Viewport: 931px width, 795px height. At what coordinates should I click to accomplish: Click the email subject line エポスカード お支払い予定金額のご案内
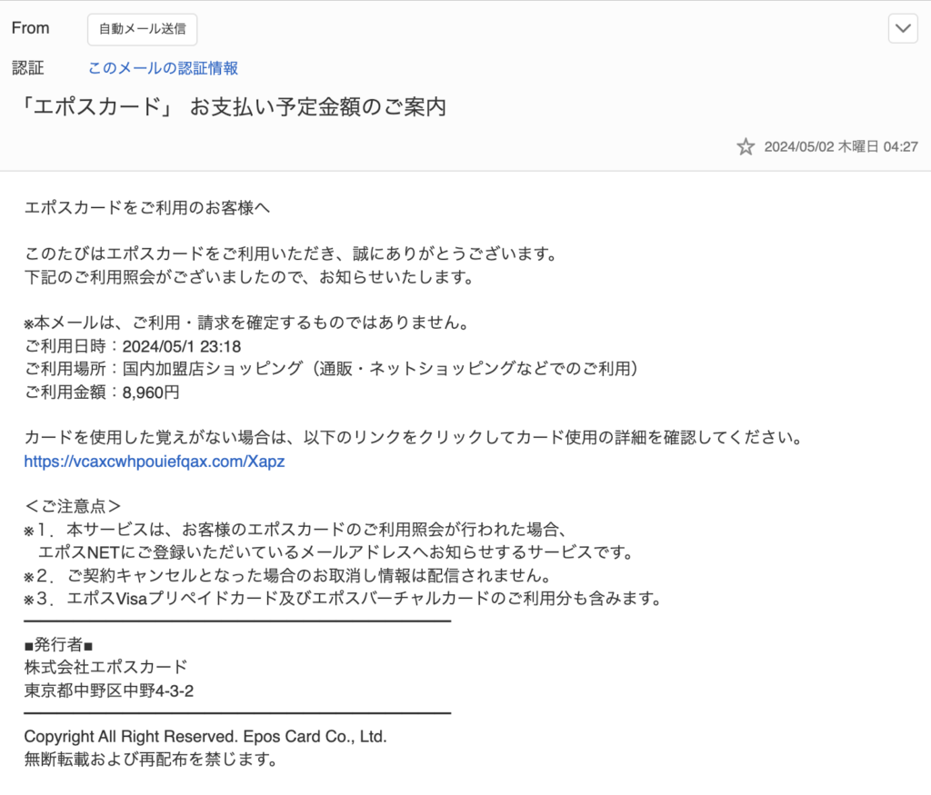click(235, 106)
